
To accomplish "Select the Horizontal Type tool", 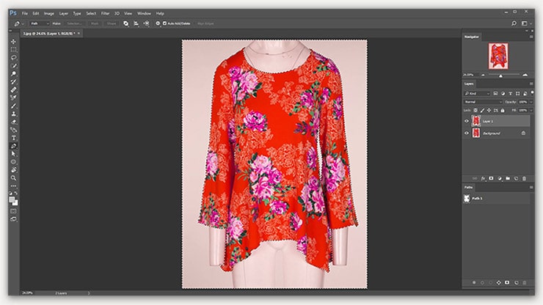I will pyautogui.click(x=13, y=138).
